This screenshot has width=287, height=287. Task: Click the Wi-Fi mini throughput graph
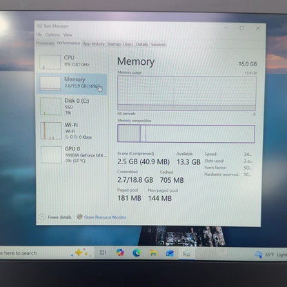tap(51, 130)
